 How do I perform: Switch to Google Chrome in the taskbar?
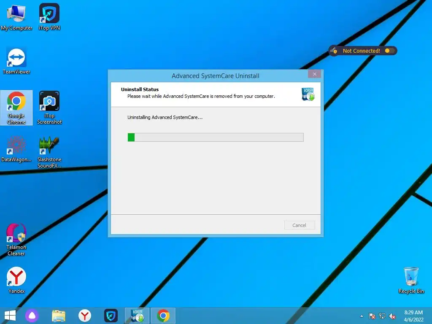point(163,316)
